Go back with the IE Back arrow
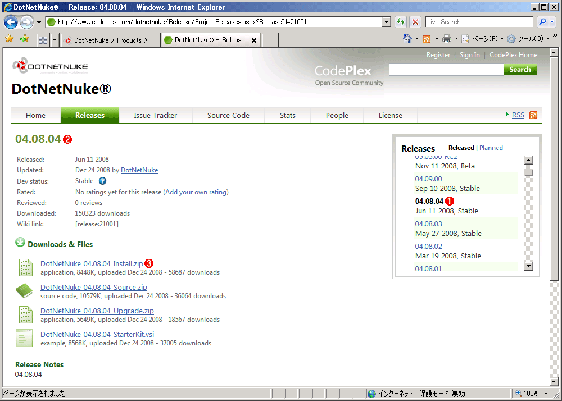The height and width of the screenshot is (401, 562). pyautogui.click(x=11, y=22)
